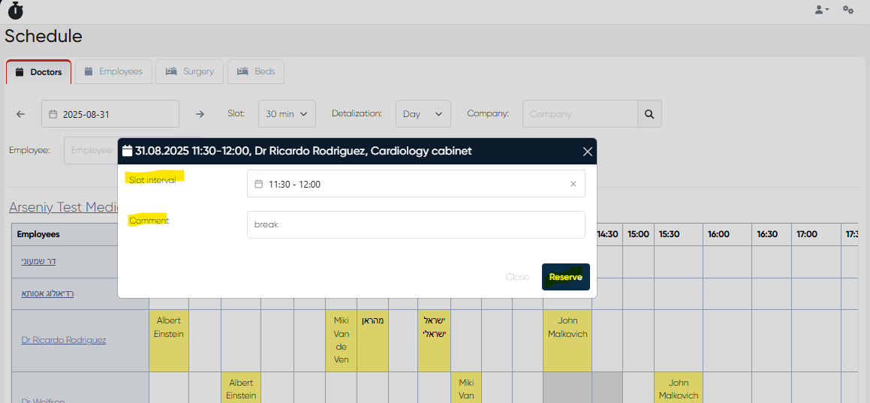Open the settings gears icon
870x403 pixels.
848,10
